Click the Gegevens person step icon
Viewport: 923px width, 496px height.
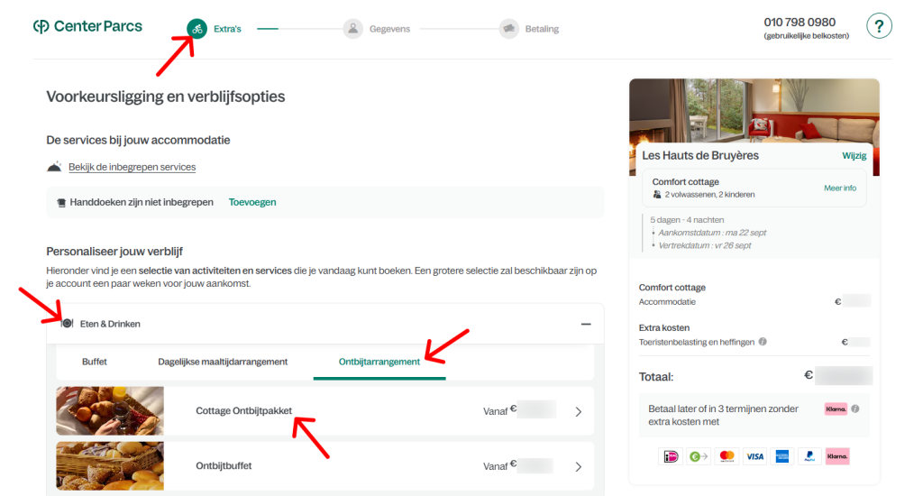[352, 28]
